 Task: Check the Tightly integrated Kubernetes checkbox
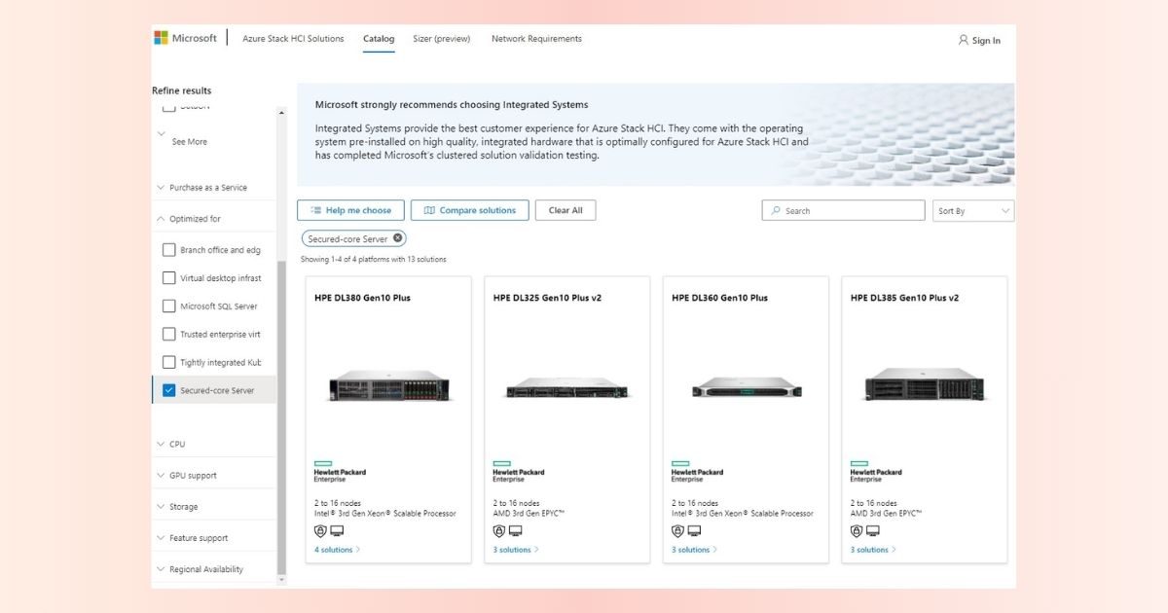169,363
